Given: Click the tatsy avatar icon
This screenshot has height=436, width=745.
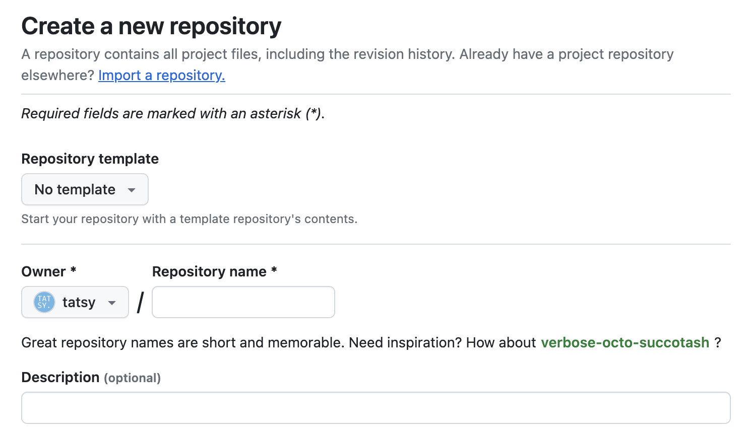Looking at the screenshot, I should point(44,302).
